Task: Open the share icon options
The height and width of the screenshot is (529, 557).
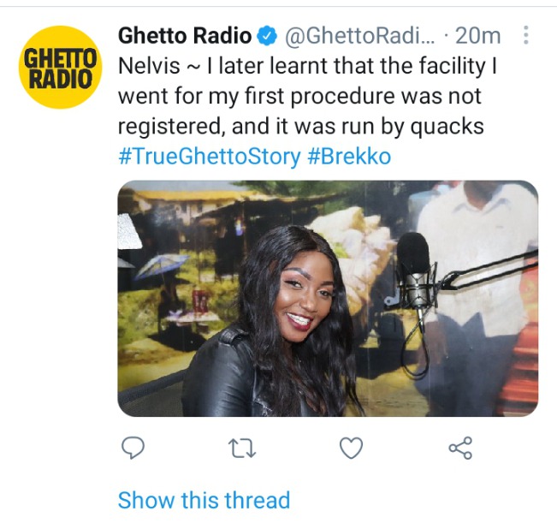Action: coord(460,448)
